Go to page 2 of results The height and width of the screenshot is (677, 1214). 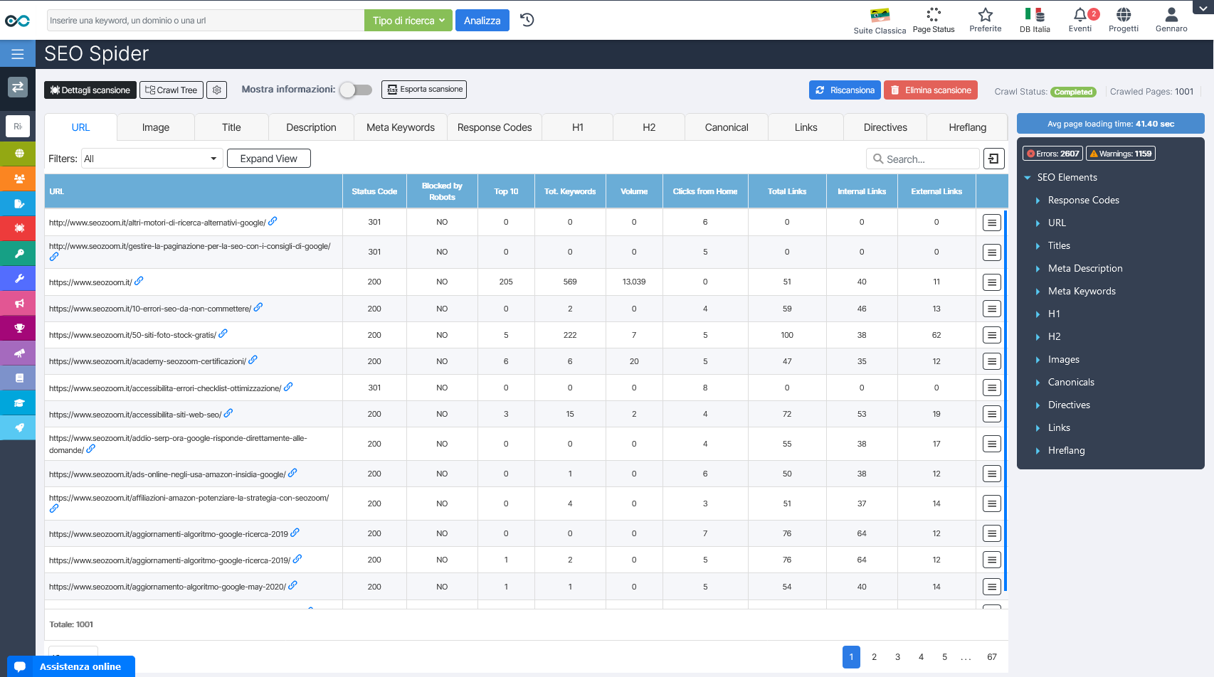coord(875,657)
